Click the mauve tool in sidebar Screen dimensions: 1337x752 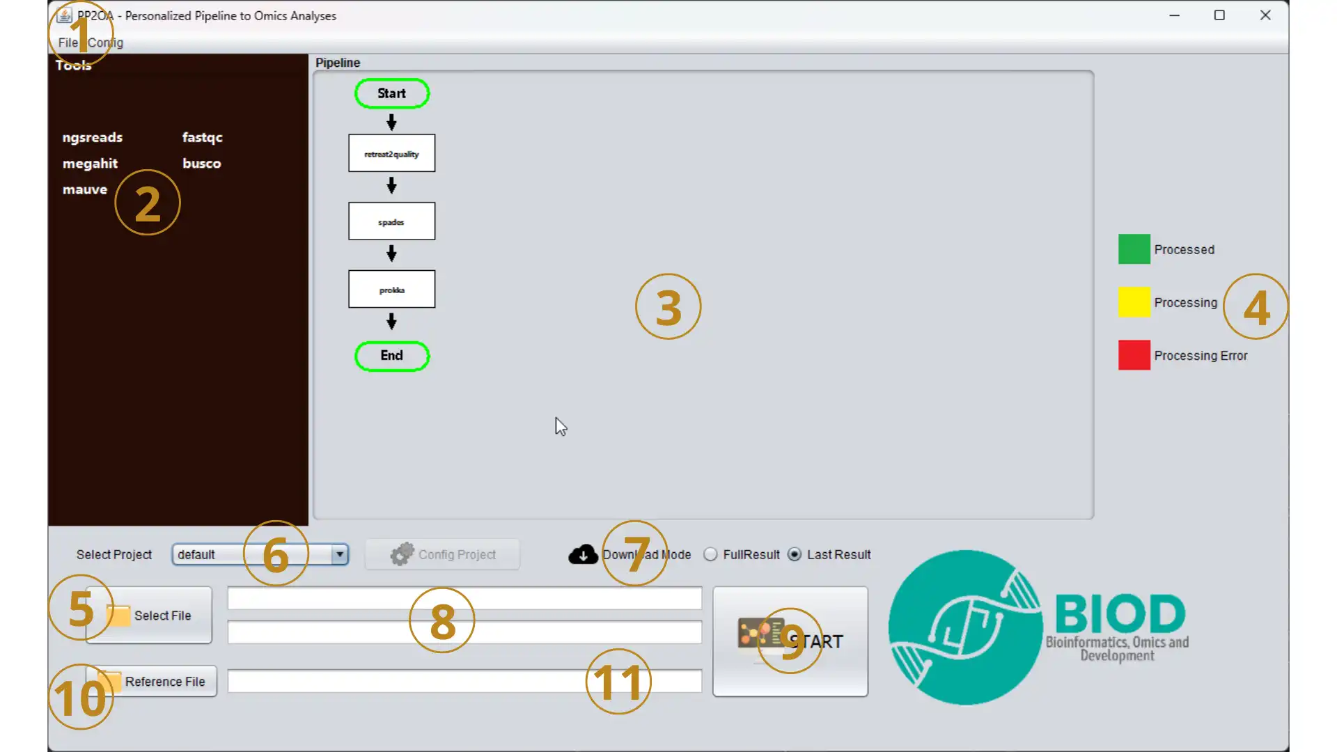click(84, 189)
